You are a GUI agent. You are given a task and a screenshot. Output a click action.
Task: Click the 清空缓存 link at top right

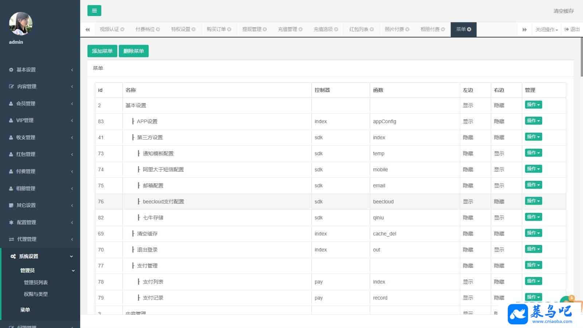[563, 11]
